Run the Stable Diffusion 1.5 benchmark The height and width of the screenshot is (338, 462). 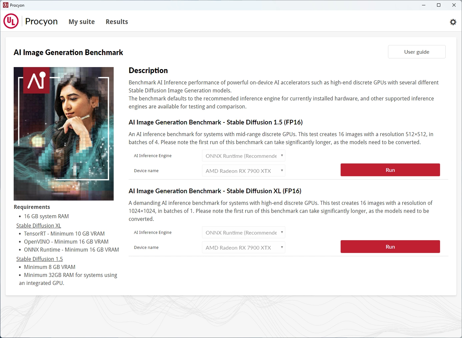click(390, 170)
